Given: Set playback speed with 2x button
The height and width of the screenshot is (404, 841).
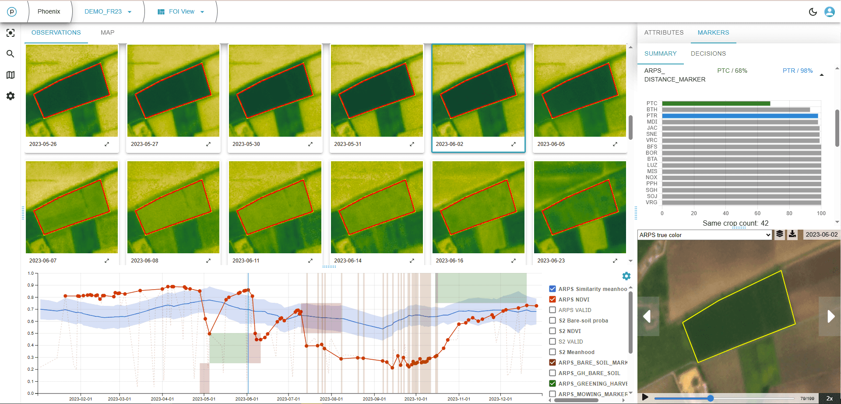Looking at the screenshot, I should coord(829,398).
